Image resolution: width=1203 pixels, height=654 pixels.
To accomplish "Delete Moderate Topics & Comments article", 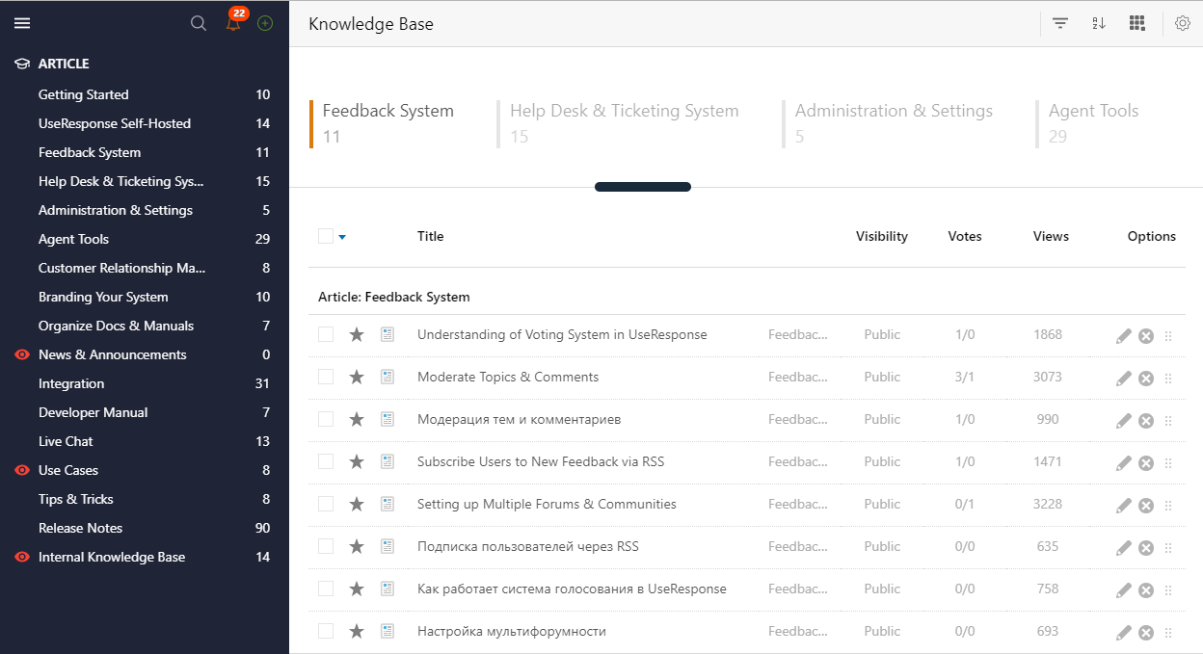I will (1146, 379).
